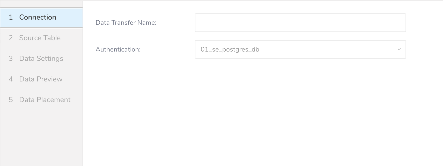Image resolution: width=443 pixels, height=166 pixels.
Task: Click step number 1 beside Connection
Action: [x=11, y=17]
